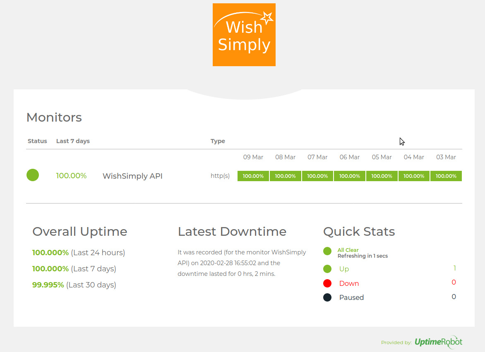Click the WishSimply orange logo
Image resolution: width=485 pixels, height=352 pixels.
pos(244,35)
